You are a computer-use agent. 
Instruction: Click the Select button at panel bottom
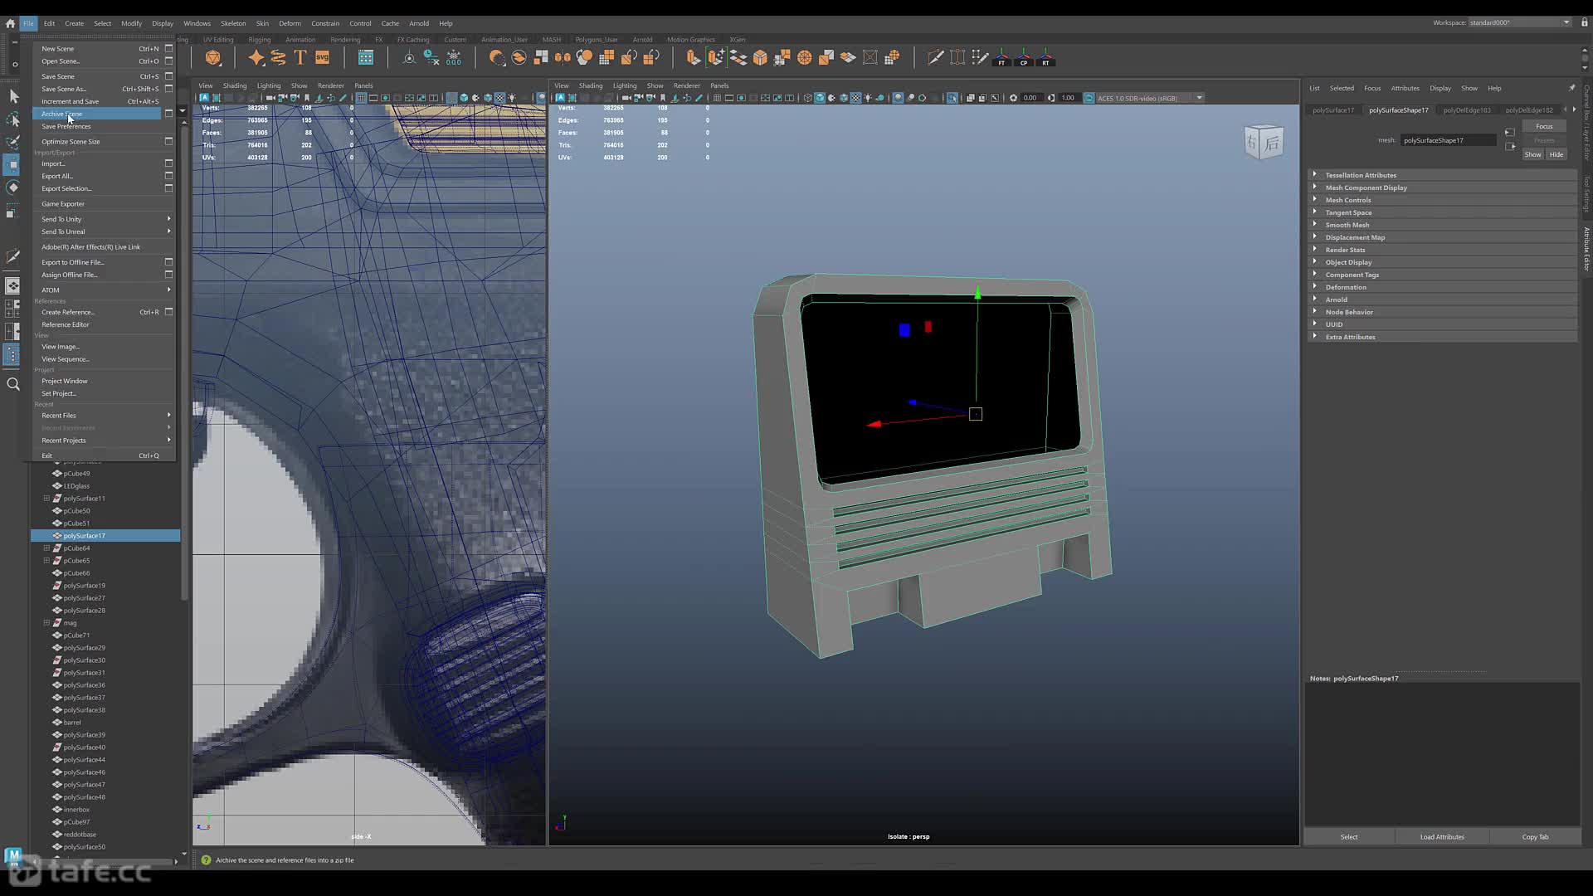[1349, 836]
